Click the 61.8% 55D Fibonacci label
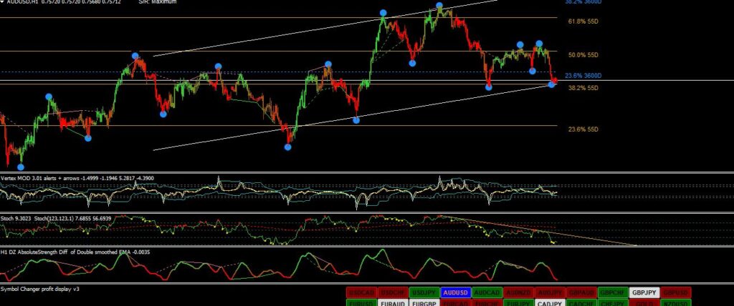Image resolution: width=734 pixels, height=306 pixels. click(583, 21)
